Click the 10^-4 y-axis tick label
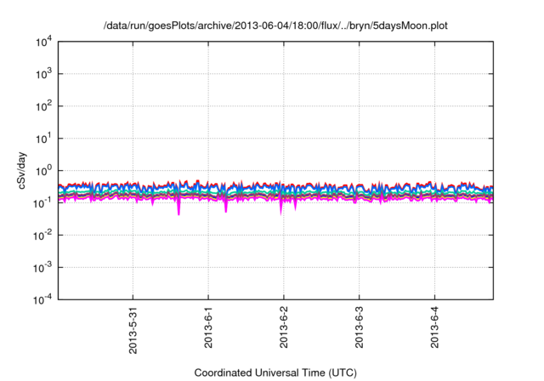Viewport: 544px width, 381px height. (43, 299)
